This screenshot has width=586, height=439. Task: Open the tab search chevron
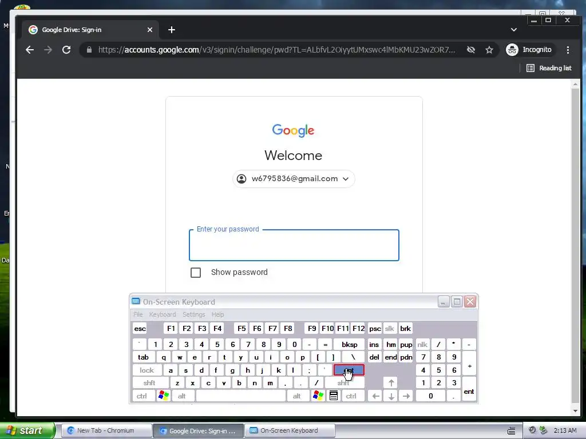pyautogui.click(x=514, y=30)
